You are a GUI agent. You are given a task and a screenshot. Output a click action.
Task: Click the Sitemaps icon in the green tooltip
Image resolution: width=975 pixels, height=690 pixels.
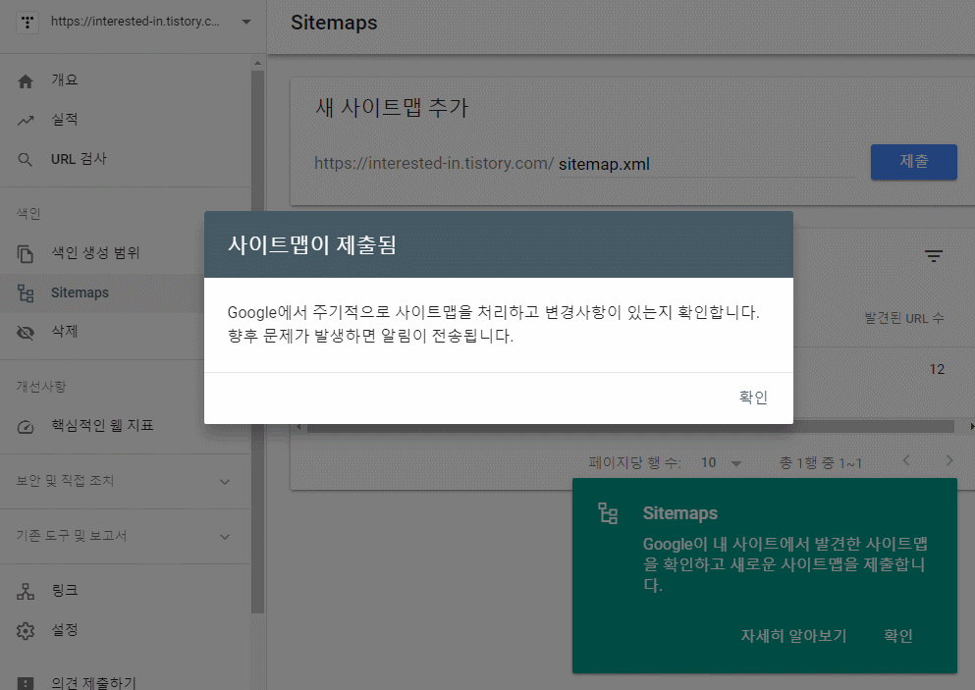pos(608,513)
